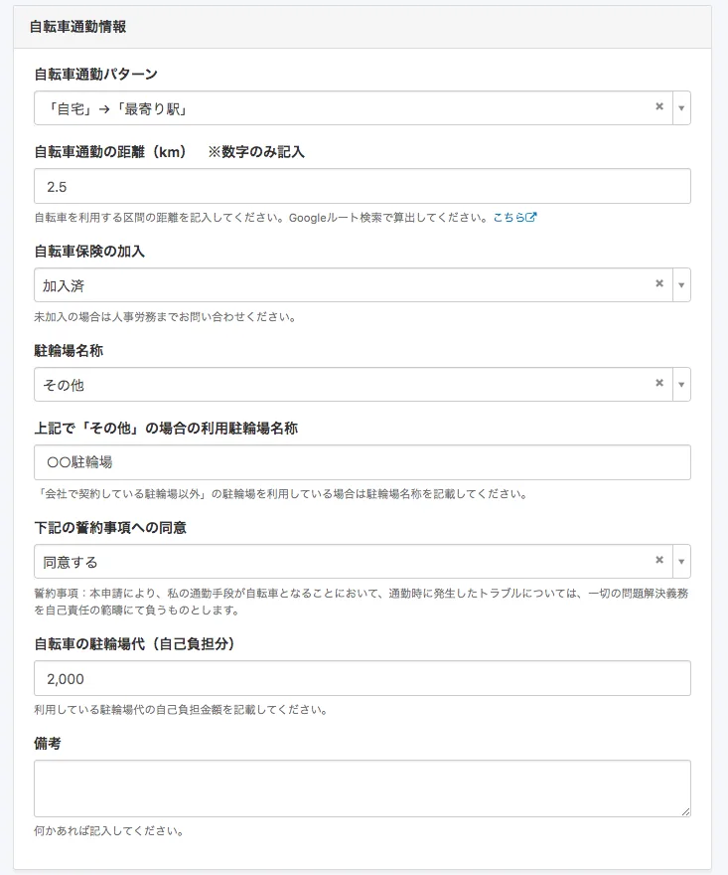Focus the 〇〇駐輪場 text field
This screenshot has height=875, width=728.
point(363,462)
